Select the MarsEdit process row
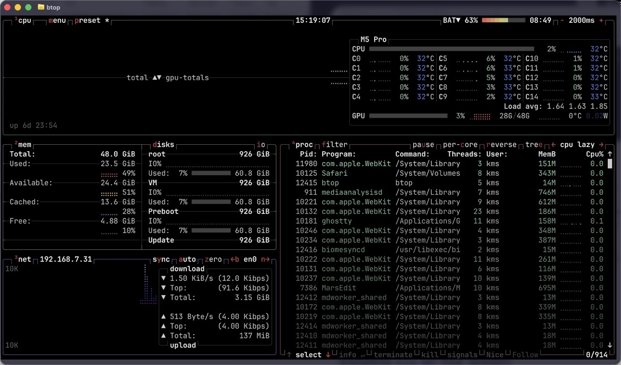This screenshot has width=621, height=365. pyautogui.click(x=450, y=288)
